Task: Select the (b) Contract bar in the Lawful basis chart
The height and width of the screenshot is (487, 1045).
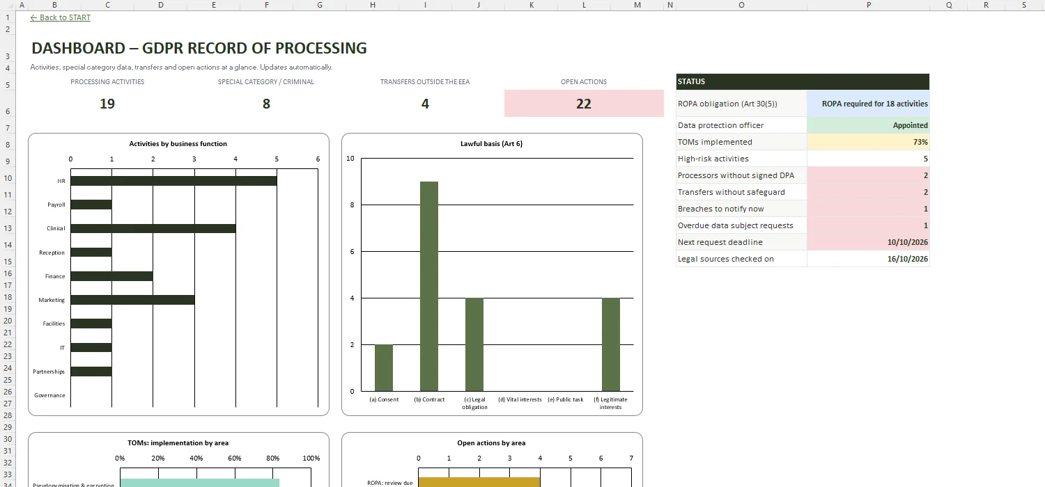Action: (429, 286)
